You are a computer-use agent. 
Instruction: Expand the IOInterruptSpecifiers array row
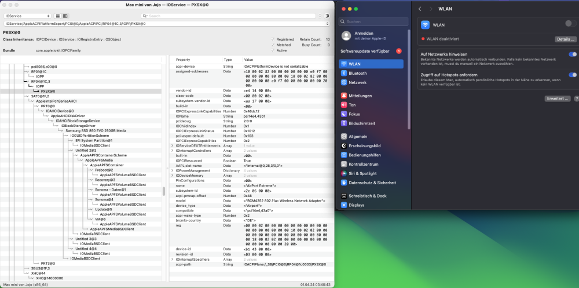172,260
